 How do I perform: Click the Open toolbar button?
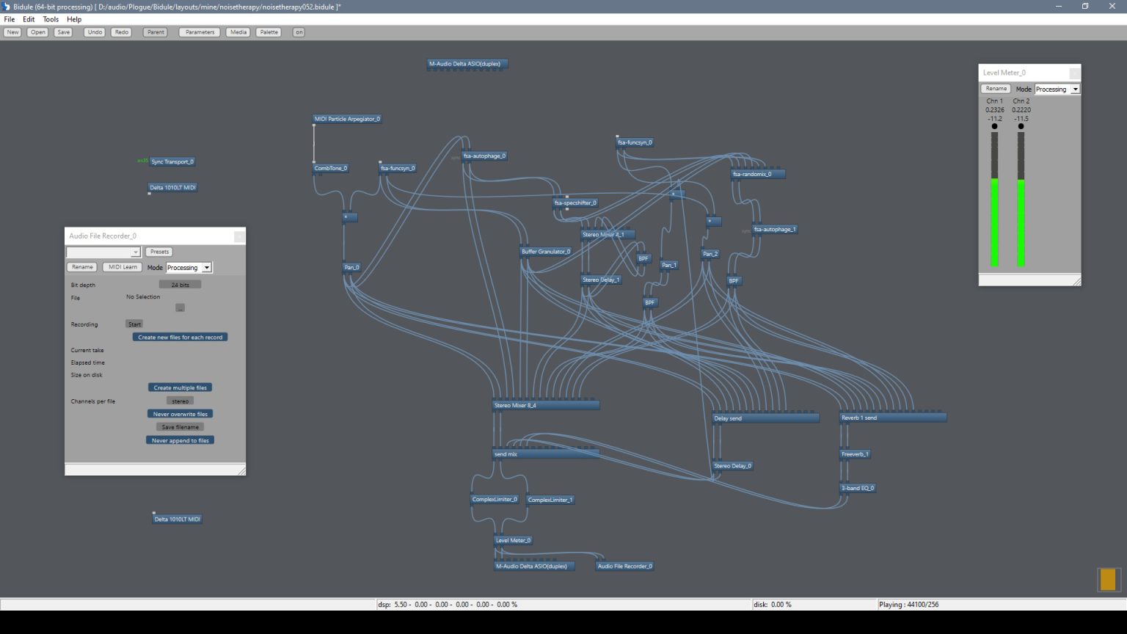[x=37, y=32]
